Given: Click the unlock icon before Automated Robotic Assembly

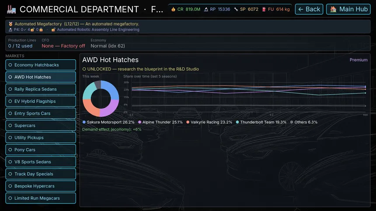Looking at the screenshot, I should 53,30.
